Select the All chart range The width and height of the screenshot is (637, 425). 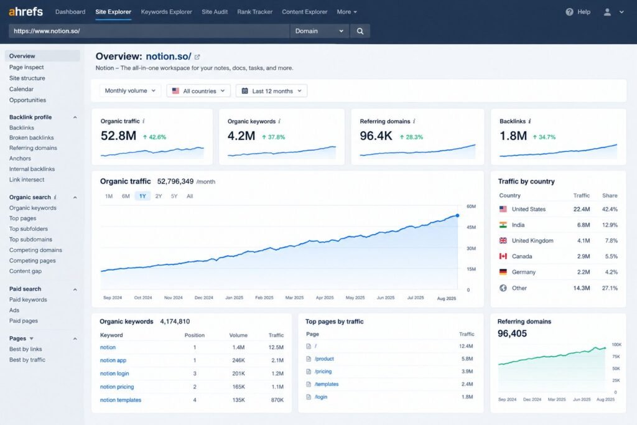coord(190,196)
